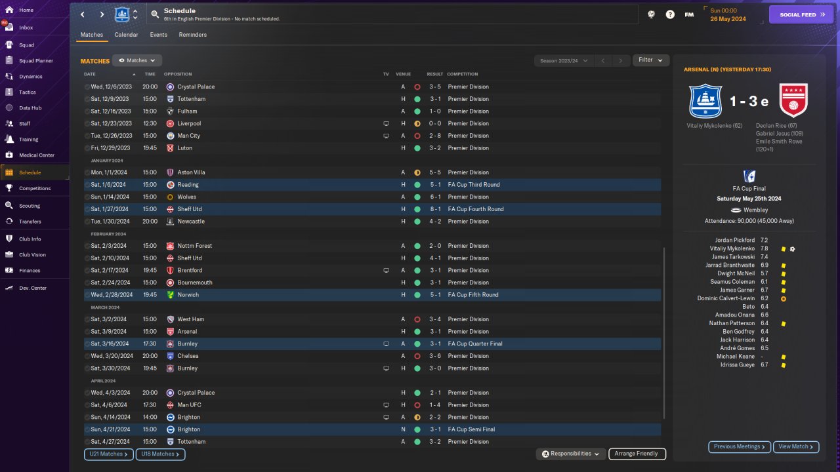Open U18 Matches
The height and width of the screenshot is (472, 840).
click(x=160, y=454)
